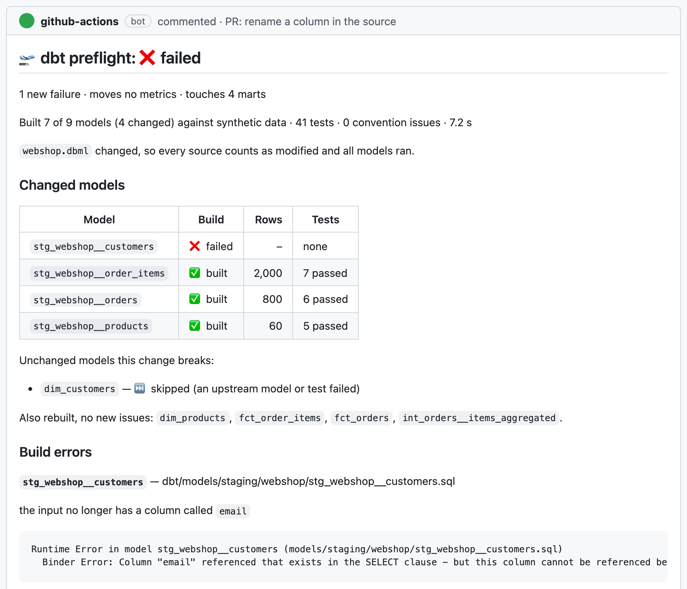Click the fct_orders code label

coord(362,418)
